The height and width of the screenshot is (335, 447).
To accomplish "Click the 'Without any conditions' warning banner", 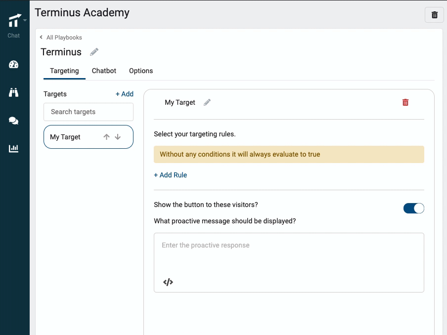I will pos(289,154).
